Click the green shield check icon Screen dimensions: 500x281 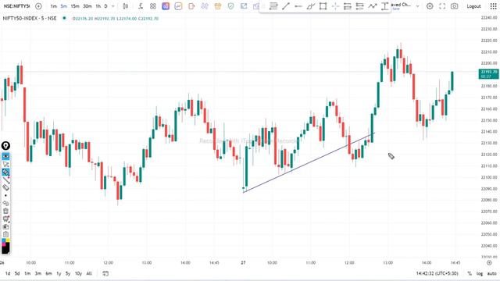(231, 6)
